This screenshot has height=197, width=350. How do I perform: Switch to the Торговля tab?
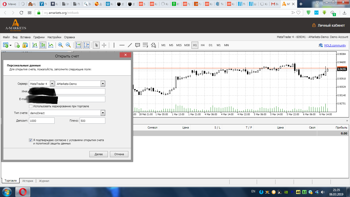tap(11, 181)
